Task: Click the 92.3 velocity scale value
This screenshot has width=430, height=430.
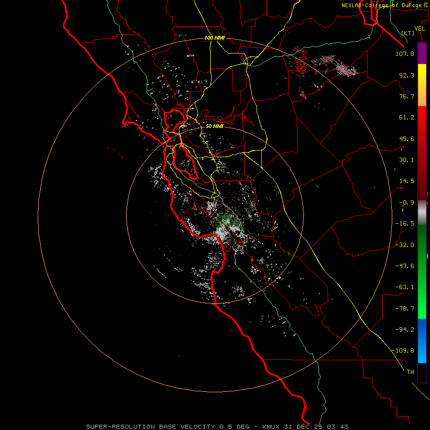Action: (407, 75)
